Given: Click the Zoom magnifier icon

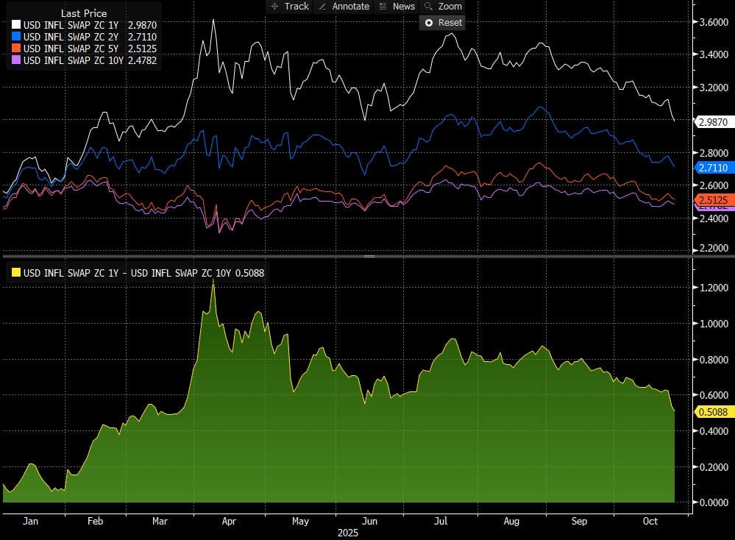Looking at the screenshot, I should pyautogui.click(x=428, y=6).
